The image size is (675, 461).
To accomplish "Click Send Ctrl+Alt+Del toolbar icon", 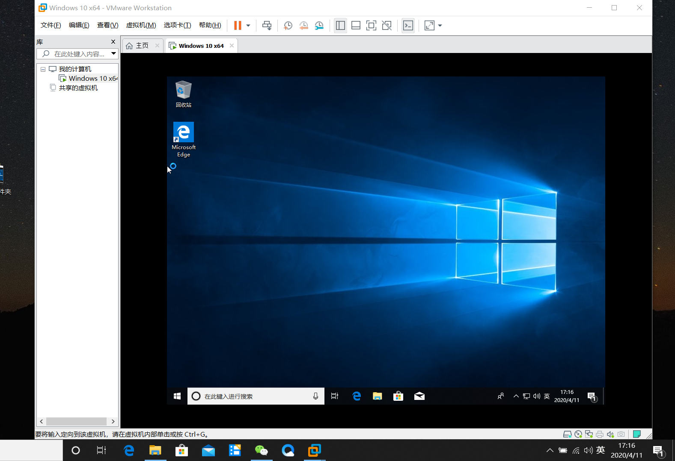I will 267,25.
